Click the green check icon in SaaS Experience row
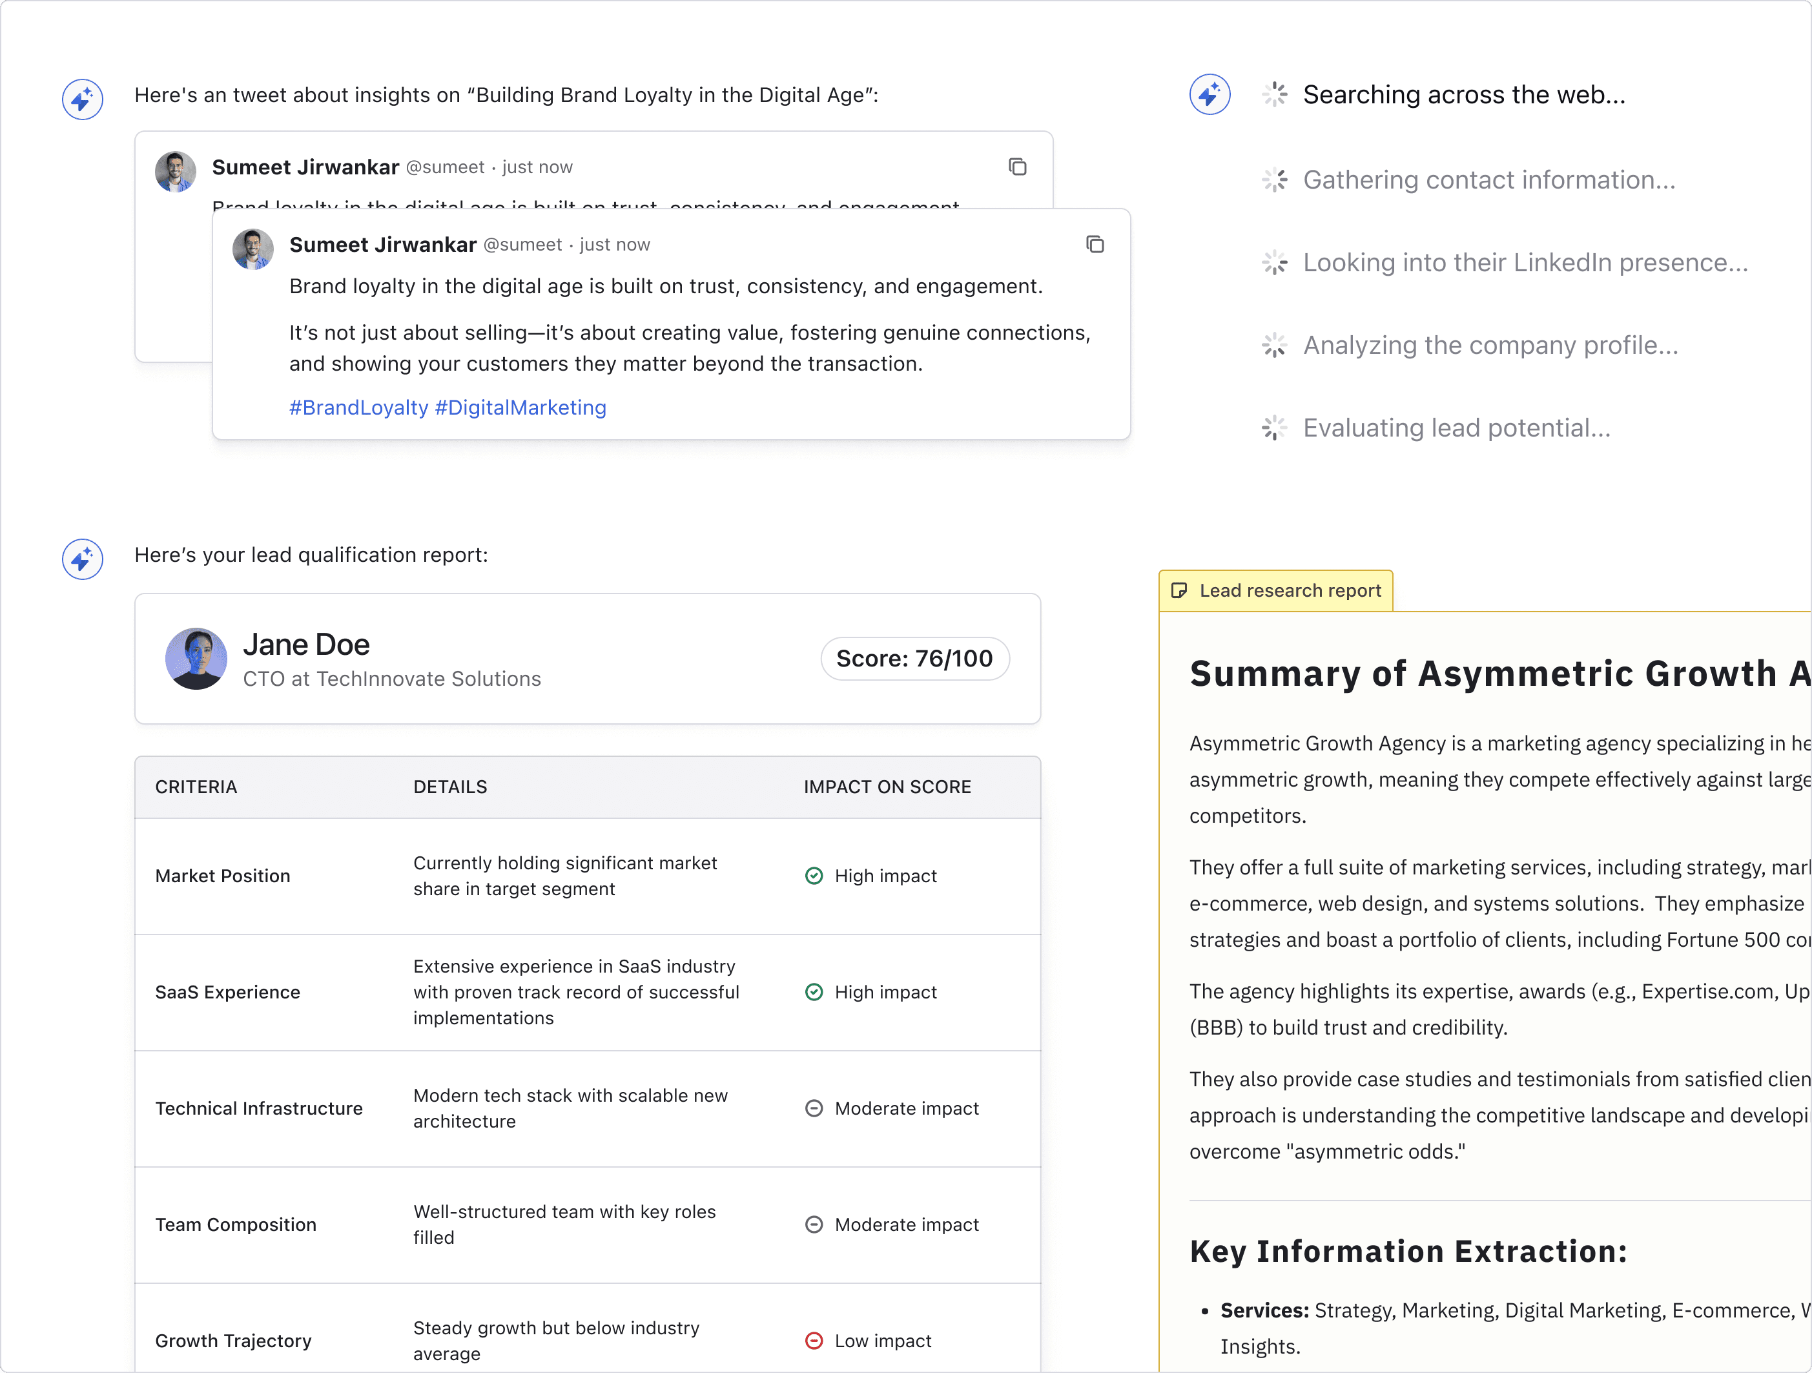The image size is (1812, 1373). (814, 992)
